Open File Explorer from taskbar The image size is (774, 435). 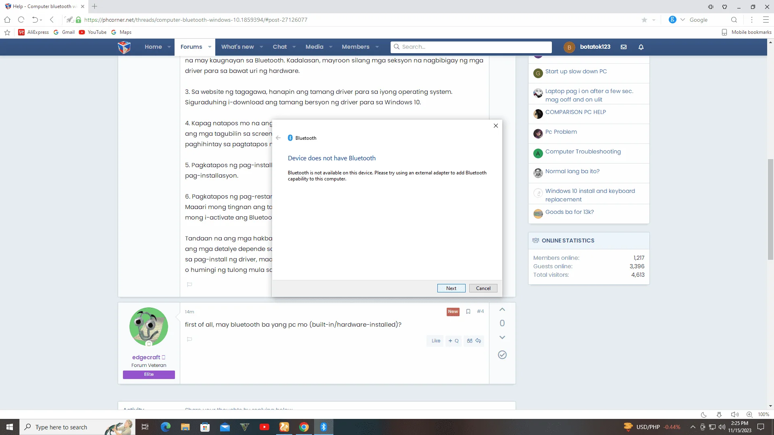click(185, 427)
